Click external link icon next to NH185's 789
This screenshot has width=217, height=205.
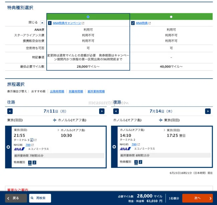[139, 144]
